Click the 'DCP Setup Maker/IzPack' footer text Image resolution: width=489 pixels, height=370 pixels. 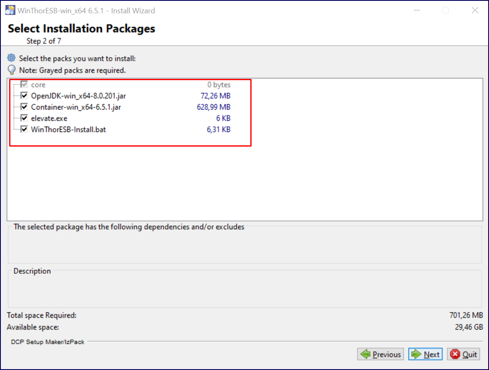(x=47, y=342)
